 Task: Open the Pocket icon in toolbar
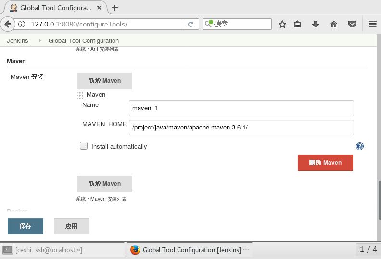[352, 24]
